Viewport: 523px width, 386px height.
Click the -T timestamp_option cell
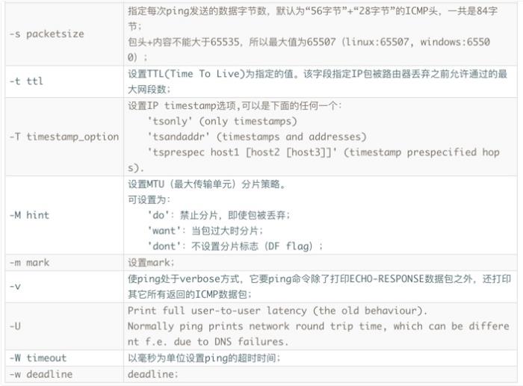point(64,137)
